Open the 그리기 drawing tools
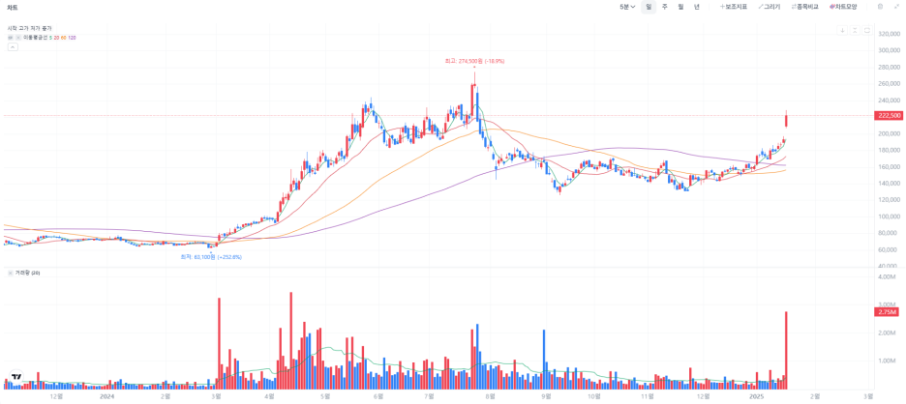This screenshot has height=404, width=906. [770, 7]
